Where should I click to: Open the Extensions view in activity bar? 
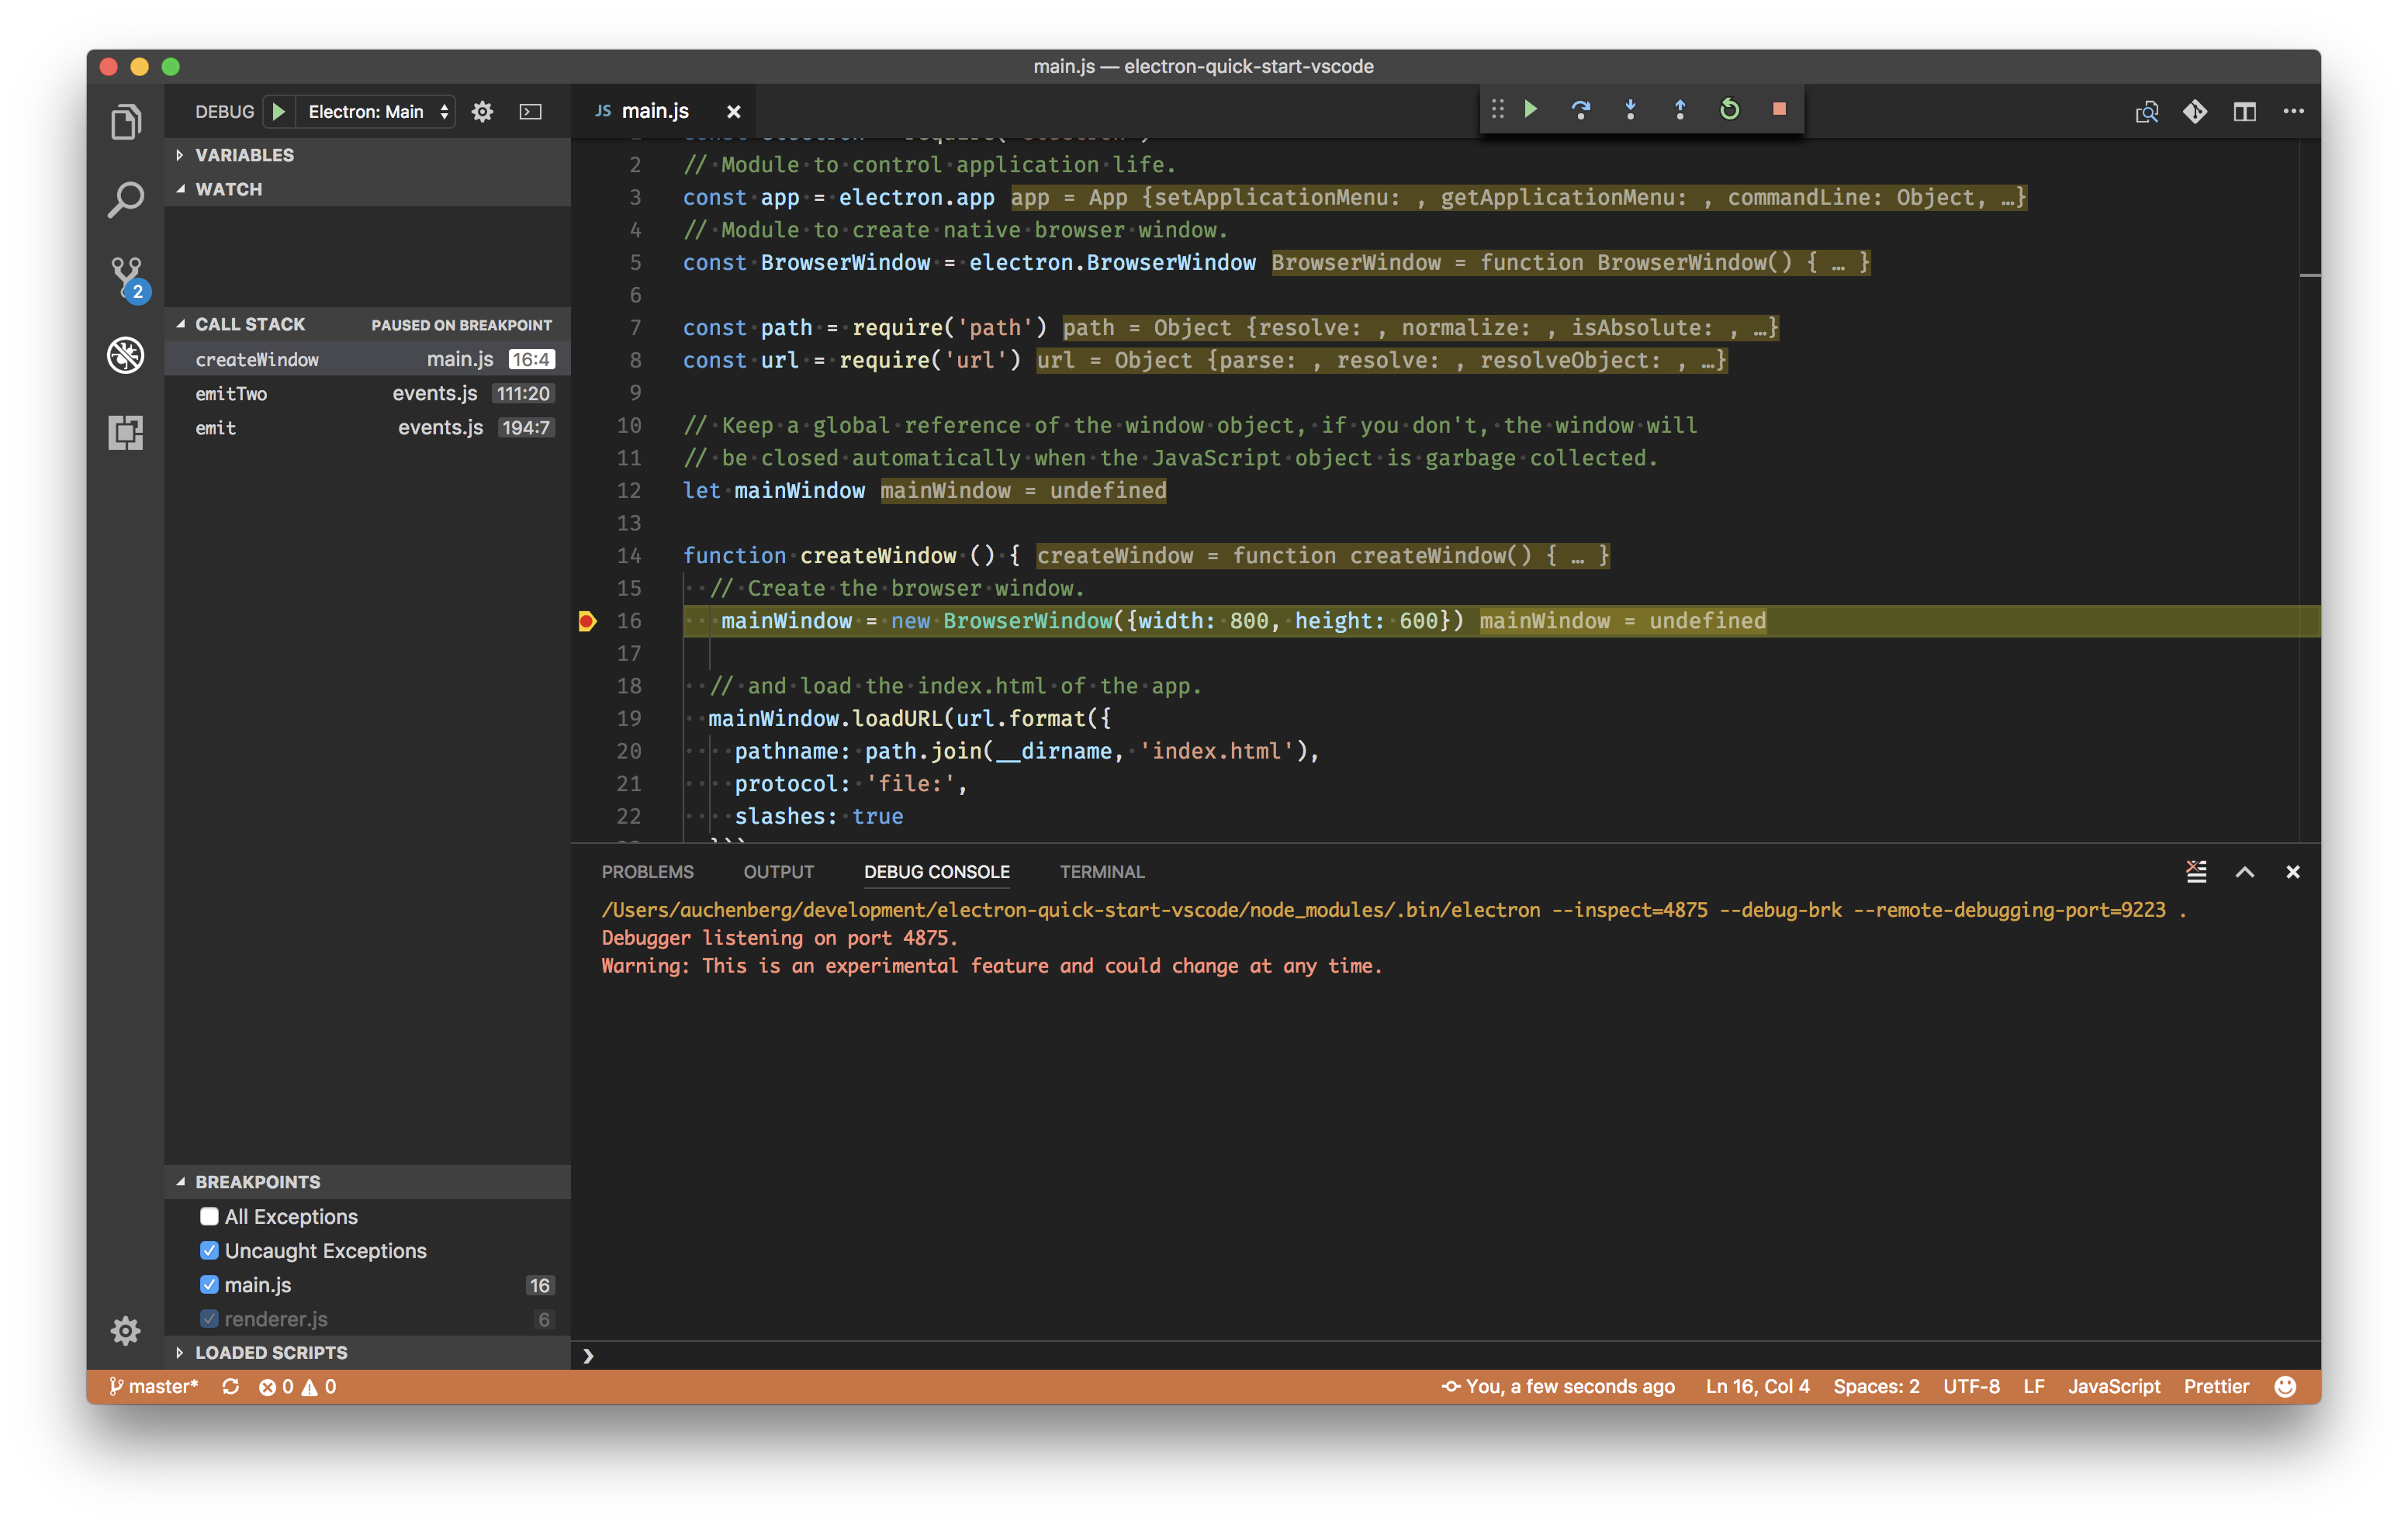(x=126, y=432)
